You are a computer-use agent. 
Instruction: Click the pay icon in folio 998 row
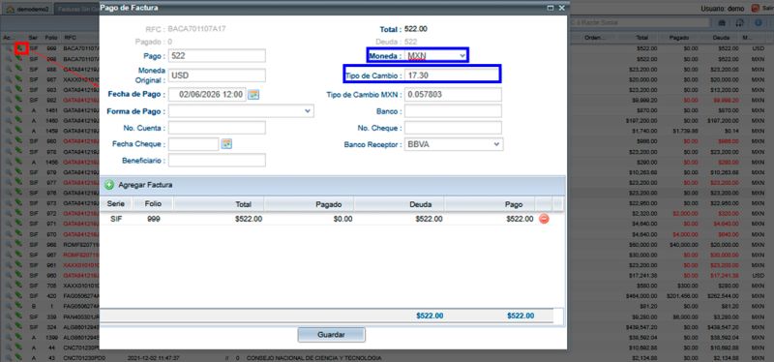[x=18, y=59]
